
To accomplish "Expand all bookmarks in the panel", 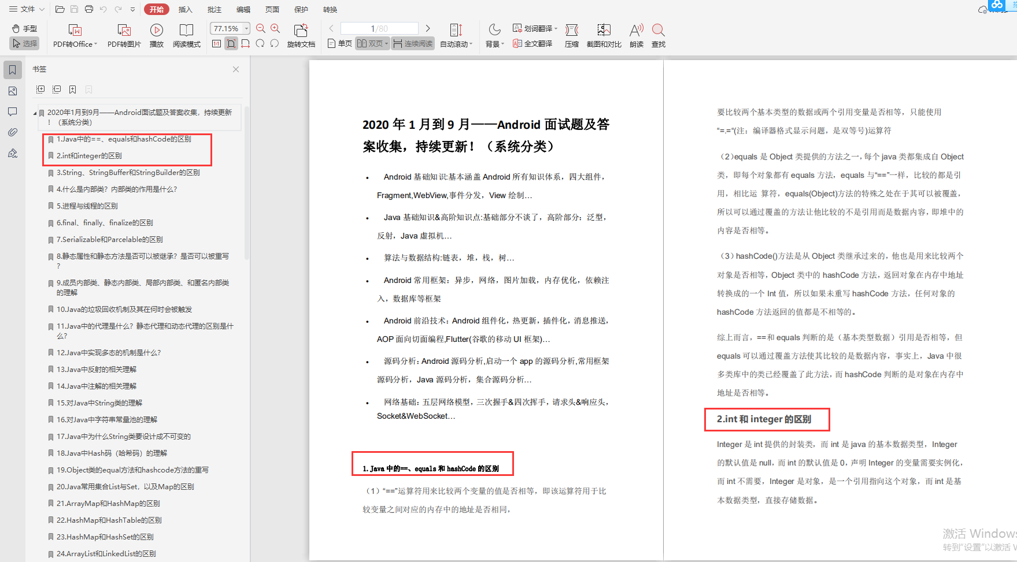I will coord(40,90).
